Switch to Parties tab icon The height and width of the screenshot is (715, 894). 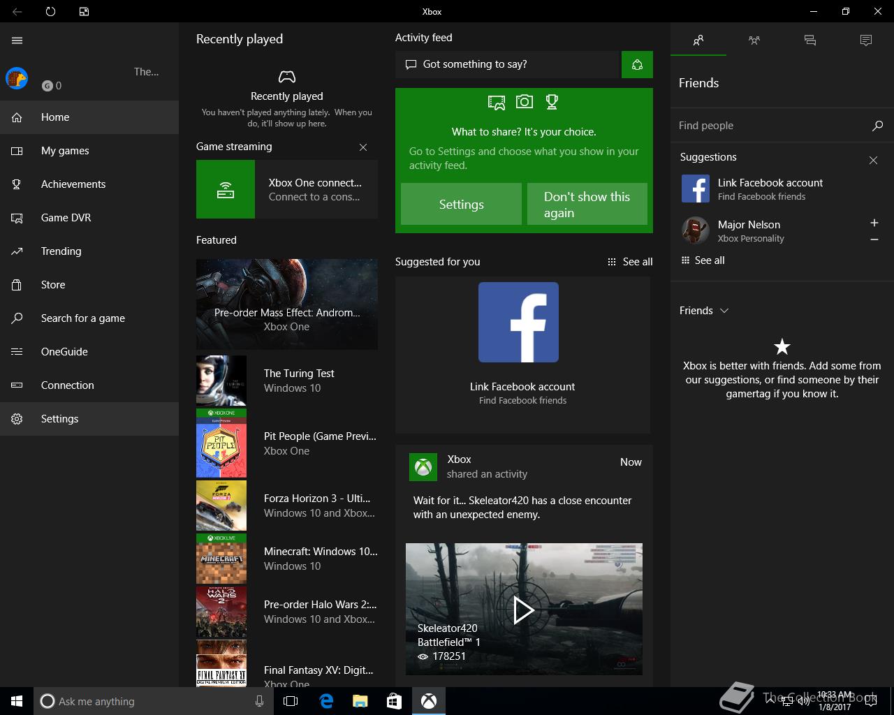pyautogui.click(x=754, y=40)
